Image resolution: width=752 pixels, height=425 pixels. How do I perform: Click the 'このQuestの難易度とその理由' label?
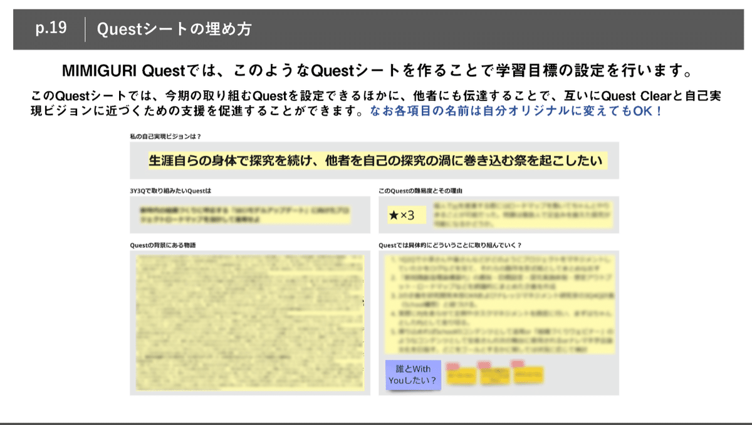pos(420,190)
